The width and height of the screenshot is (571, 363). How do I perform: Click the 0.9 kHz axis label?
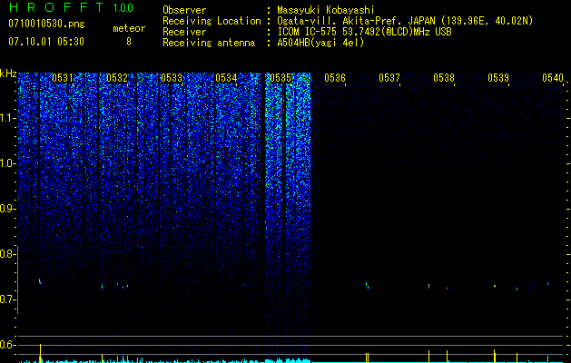tap(7, 209)
